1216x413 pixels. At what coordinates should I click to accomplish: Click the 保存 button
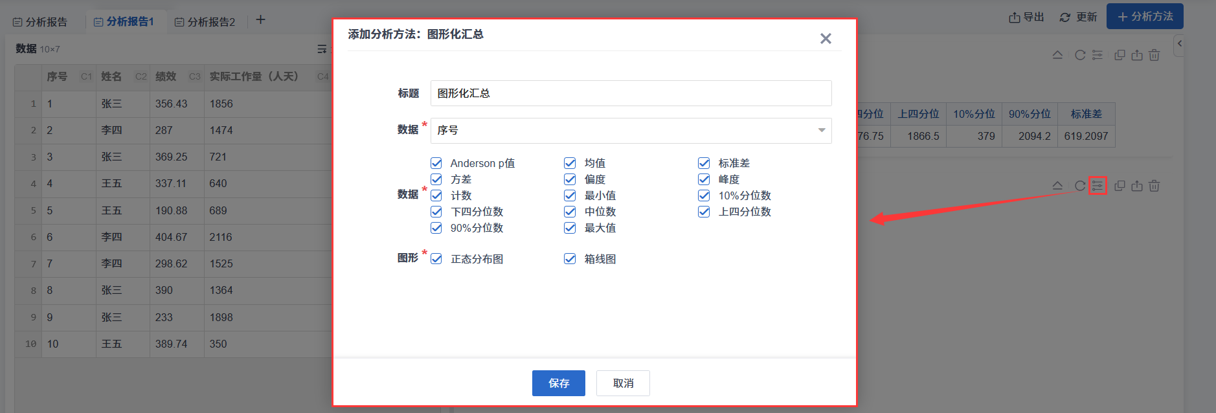558,383
